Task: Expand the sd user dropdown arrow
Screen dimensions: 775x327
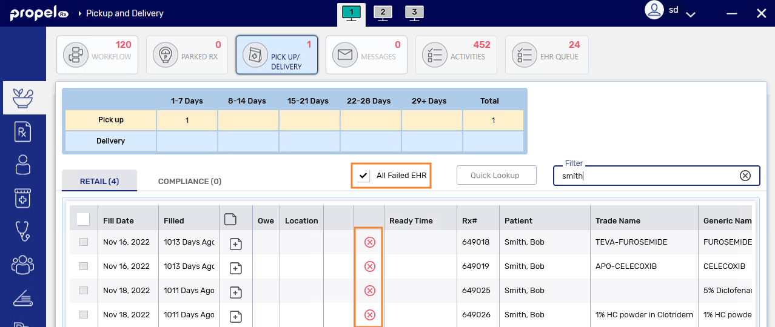Action: pyautogui.click(x=690, y=14)
